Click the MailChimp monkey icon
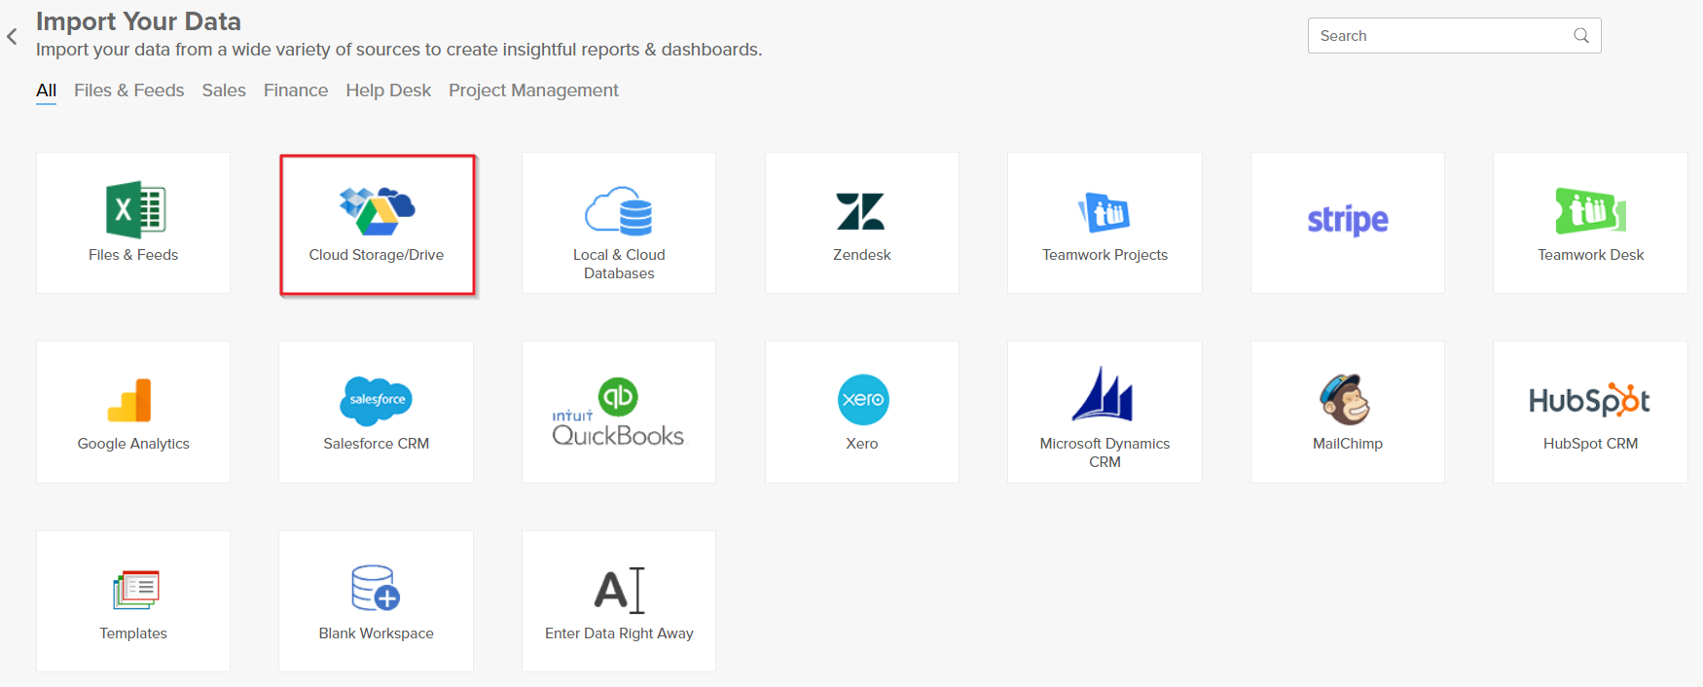The width and height of the screenshot is (1703, 687). (1346, 399)
